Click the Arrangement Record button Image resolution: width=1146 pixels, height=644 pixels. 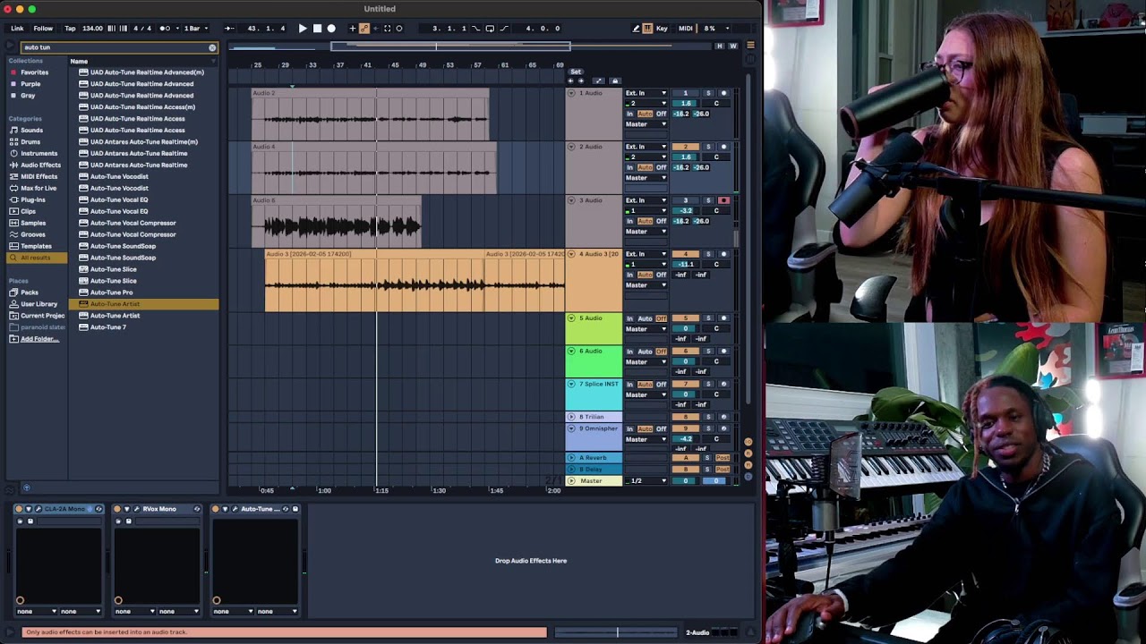331,29
